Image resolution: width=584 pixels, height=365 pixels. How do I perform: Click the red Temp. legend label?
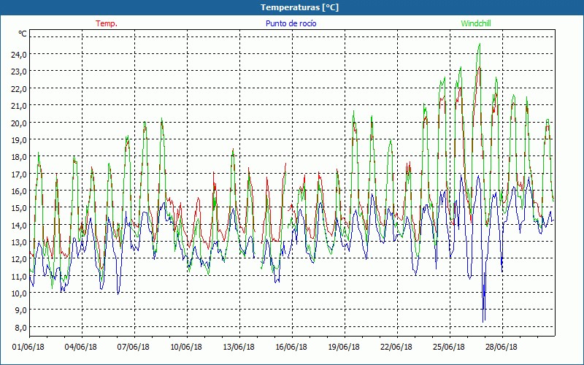click(x=107, y=23)
